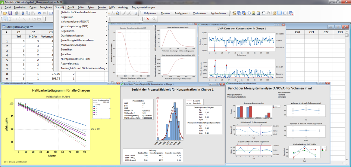
Task: Paste with the clipboard toolbar icon
Action: [33, 13]
